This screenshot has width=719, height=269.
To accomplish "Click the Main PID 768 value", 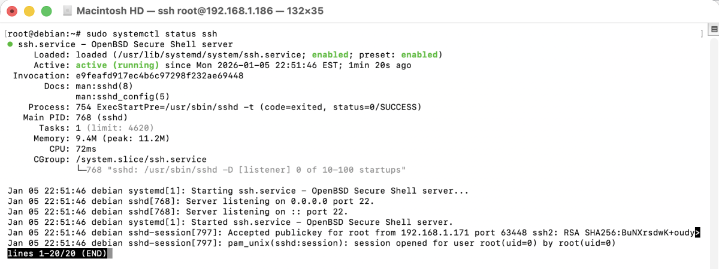I will coord(83,117).
